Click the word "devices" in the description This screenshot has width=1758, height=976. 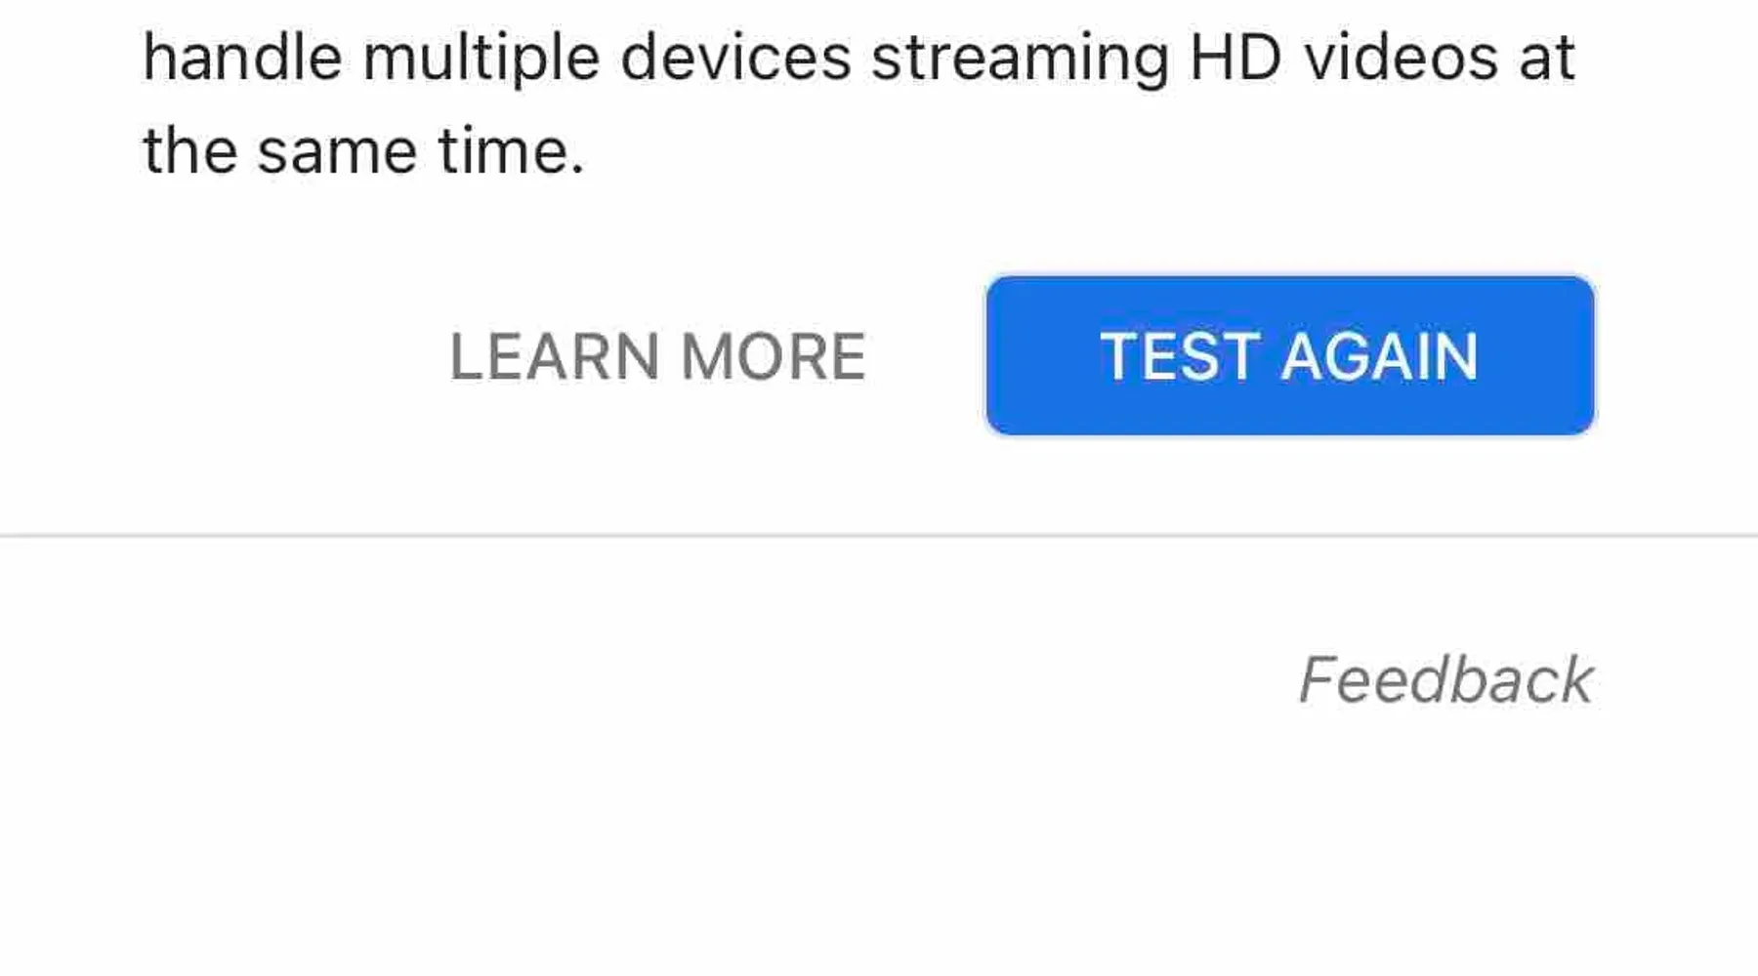point(735,58)
